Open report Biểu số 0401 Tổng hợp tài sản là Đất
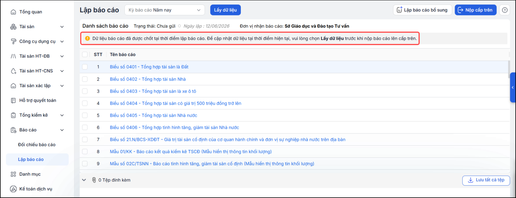Image resolution: width=516 pixels, height=198 pixels. pos(149,67)
